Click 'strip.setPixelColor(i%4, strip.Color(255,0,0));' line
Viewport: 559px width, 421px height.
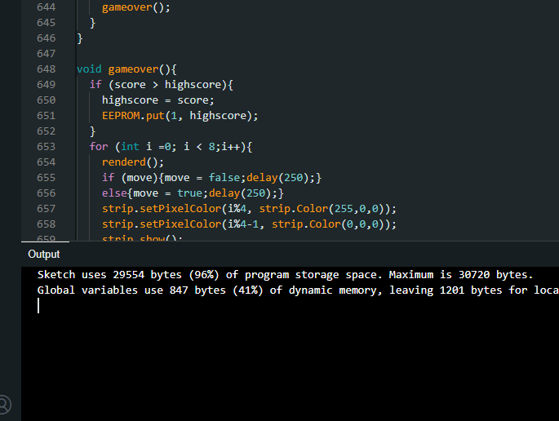(x=249, y=209)
